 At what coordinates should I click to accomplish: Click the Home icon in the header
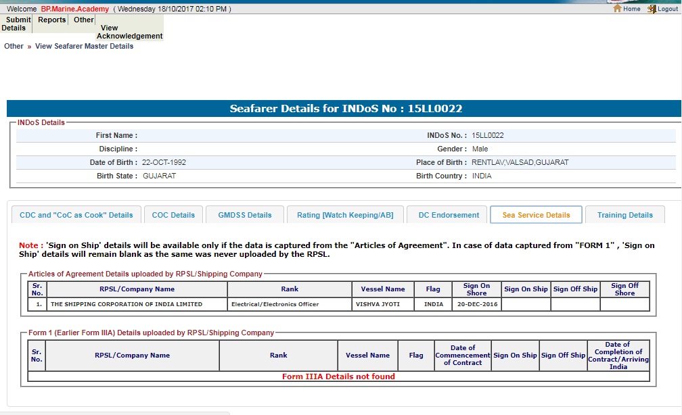click(x=617, y=9)
